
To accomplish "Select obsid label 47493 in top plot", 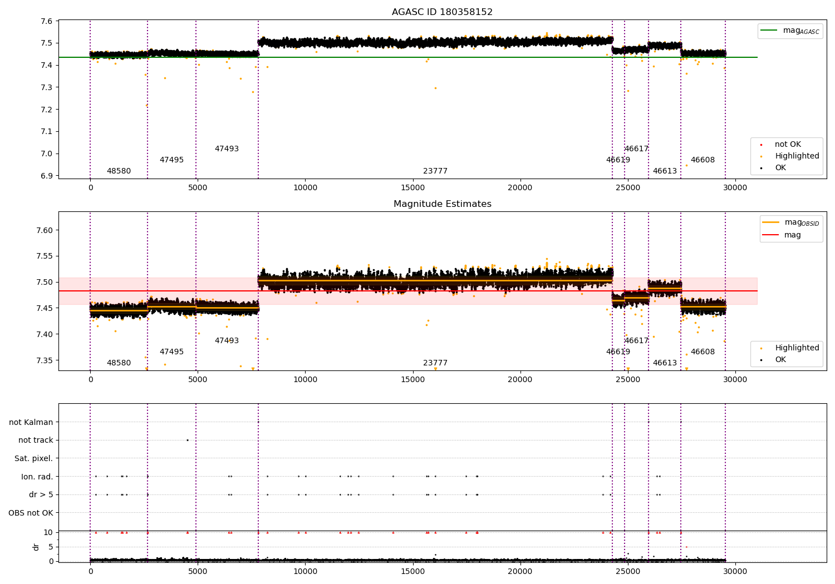I will point(227,149).
